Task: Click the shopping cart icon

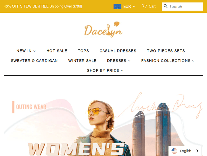Action: pos(144,6)
